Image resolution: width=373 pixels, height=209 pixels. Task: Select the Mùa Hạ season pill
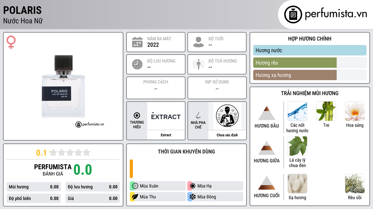[x=215, y=186]
